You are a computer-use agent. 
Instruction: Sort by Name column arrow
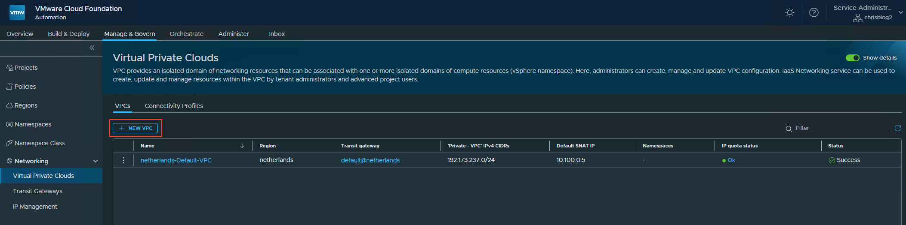point(242,146)
